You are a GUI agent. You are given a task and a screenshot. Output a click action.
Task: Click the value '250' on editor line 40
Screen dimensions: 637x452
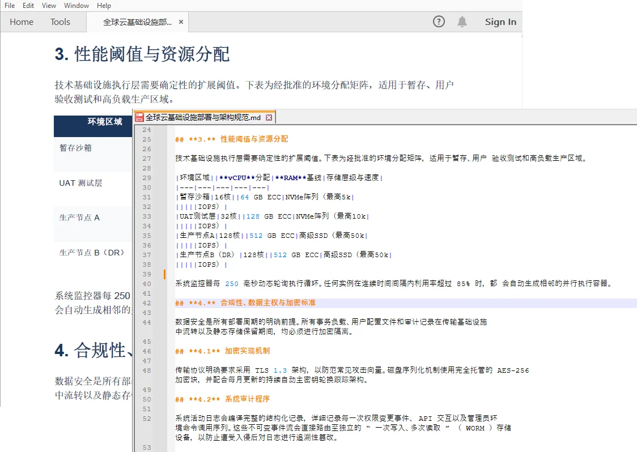pyautogui.click(x=232, y=284)
